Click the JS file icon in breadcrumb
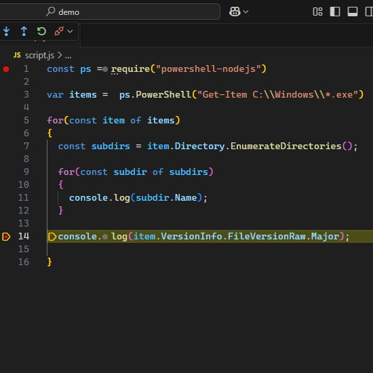The height and width of the screenshot is (373, 373). [x=17, y=55]
